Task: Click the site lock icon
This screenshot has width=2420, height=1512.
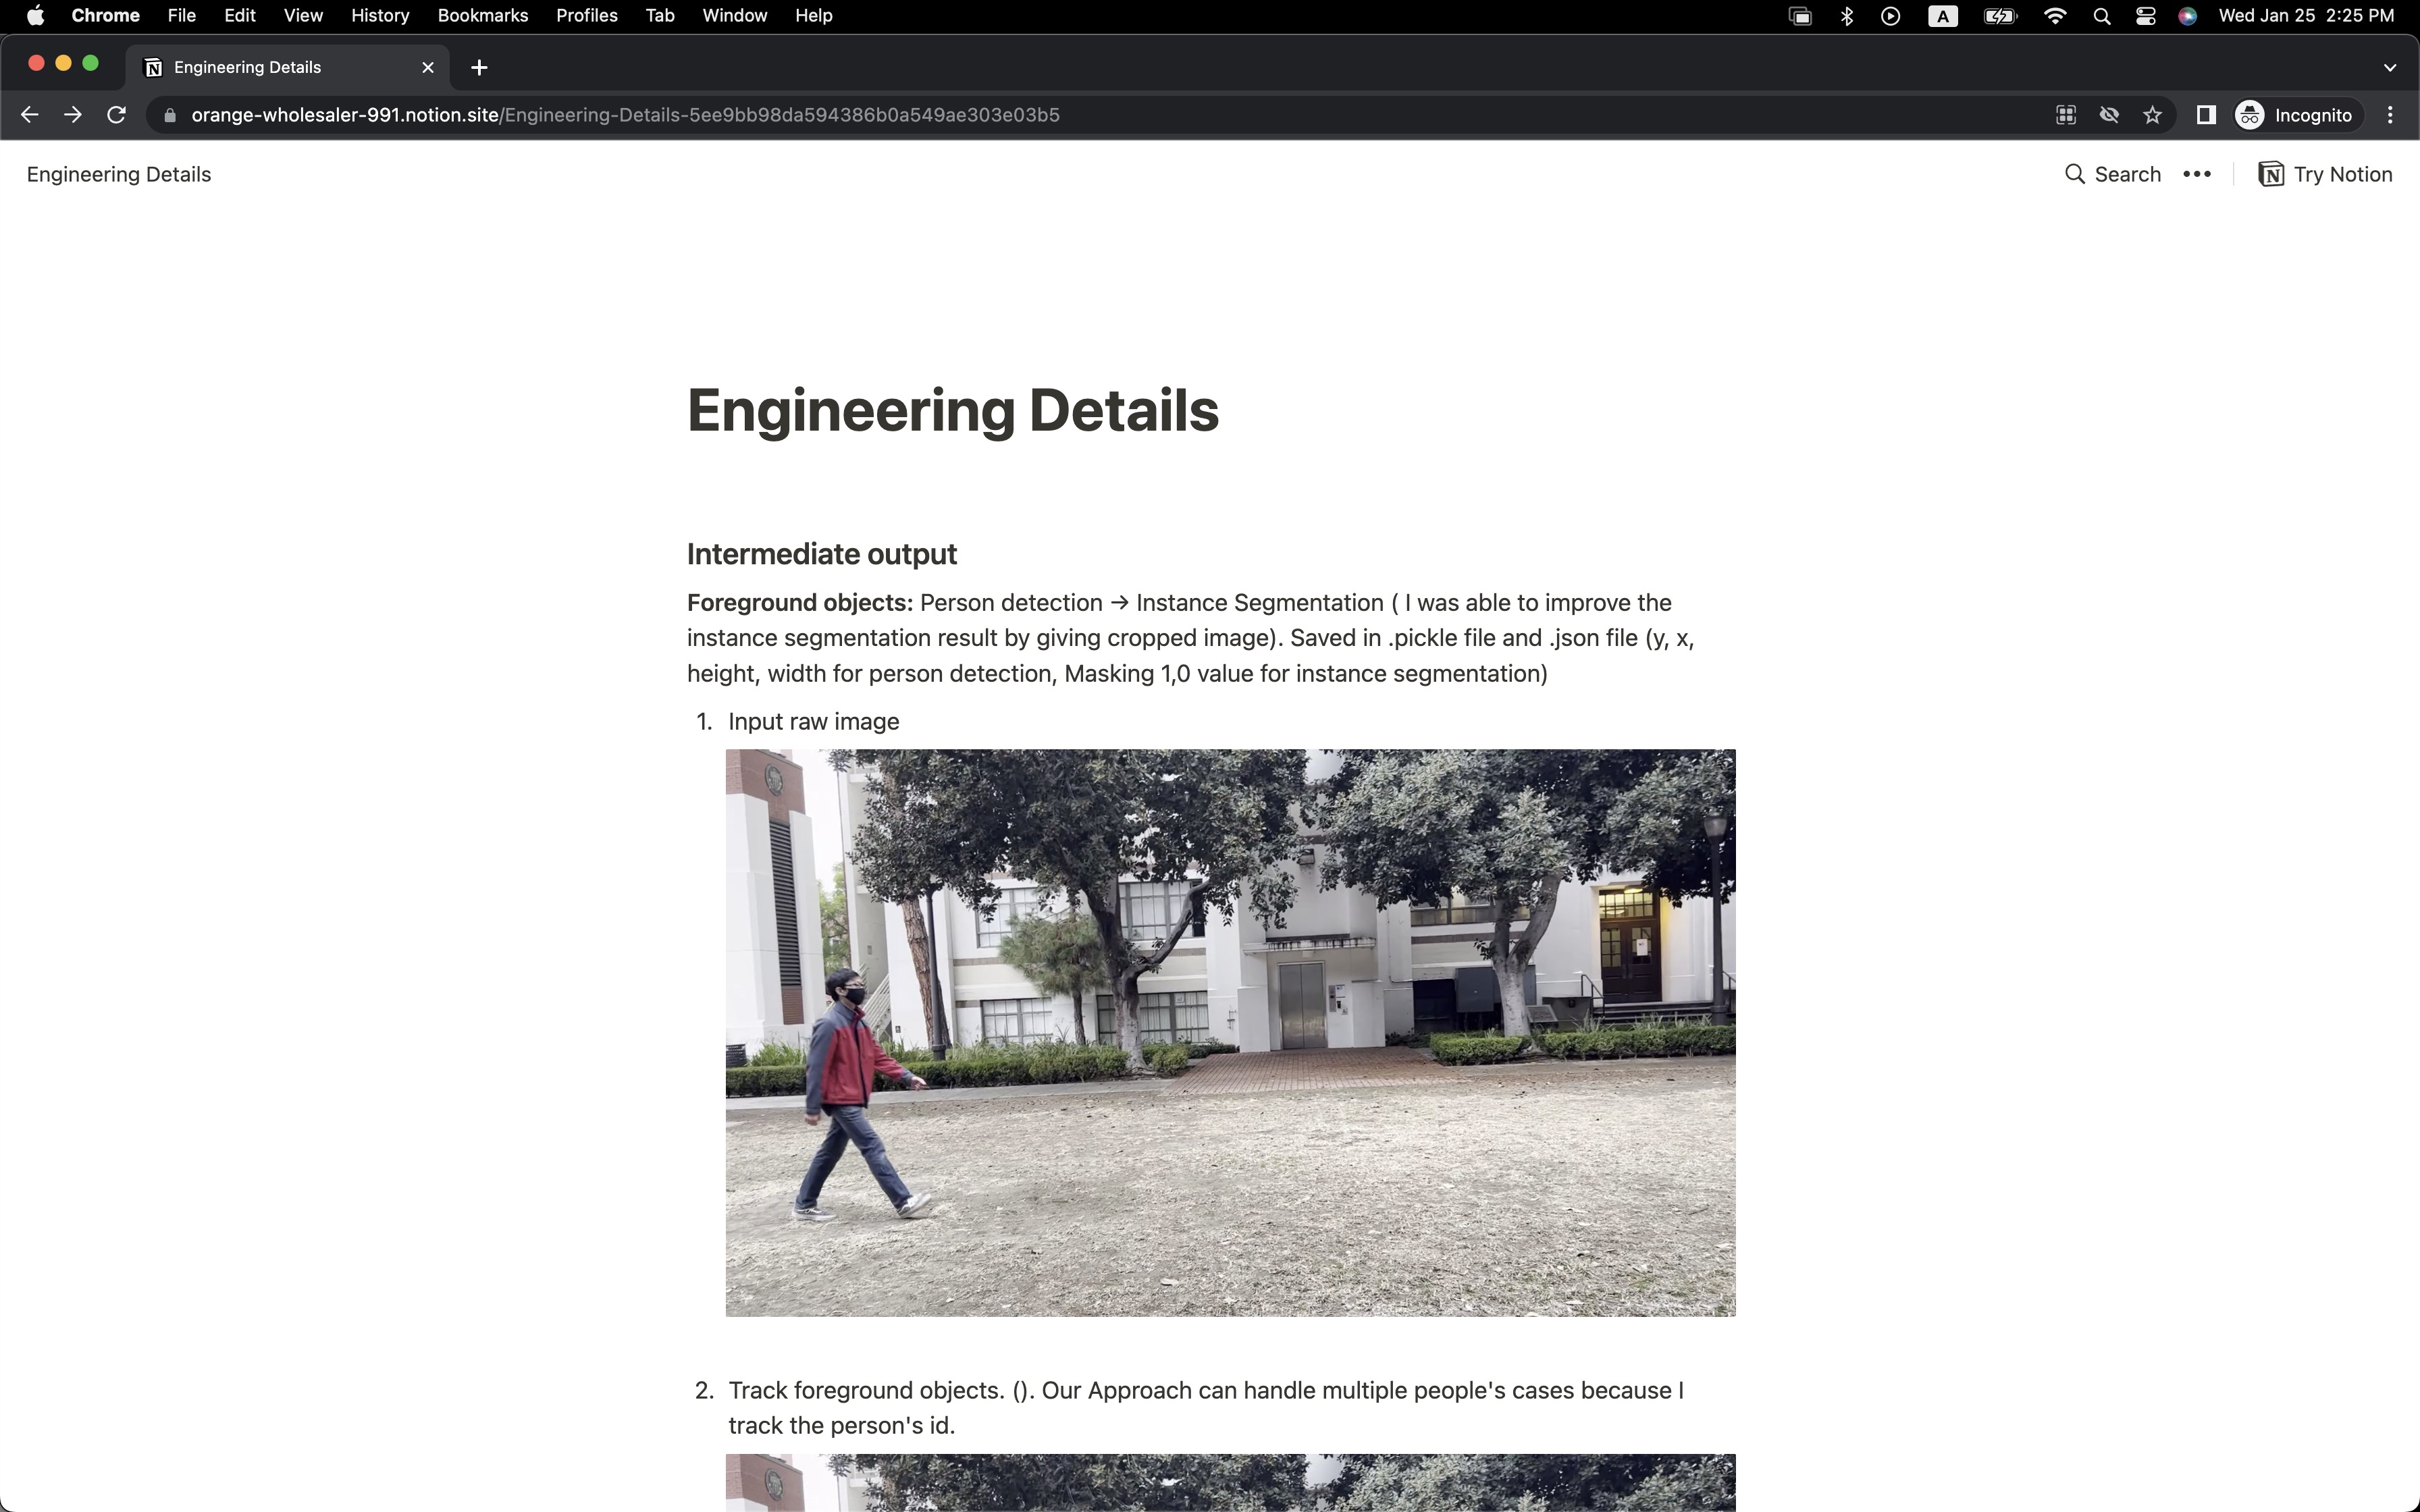Action: coord(170,115)
